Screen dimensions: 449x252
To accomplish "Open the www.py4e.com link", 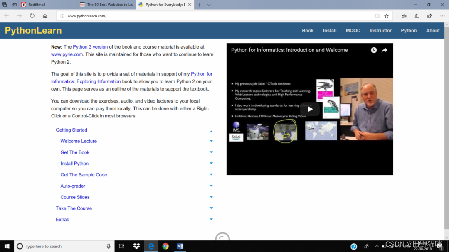I will click(x=67, y=54).
